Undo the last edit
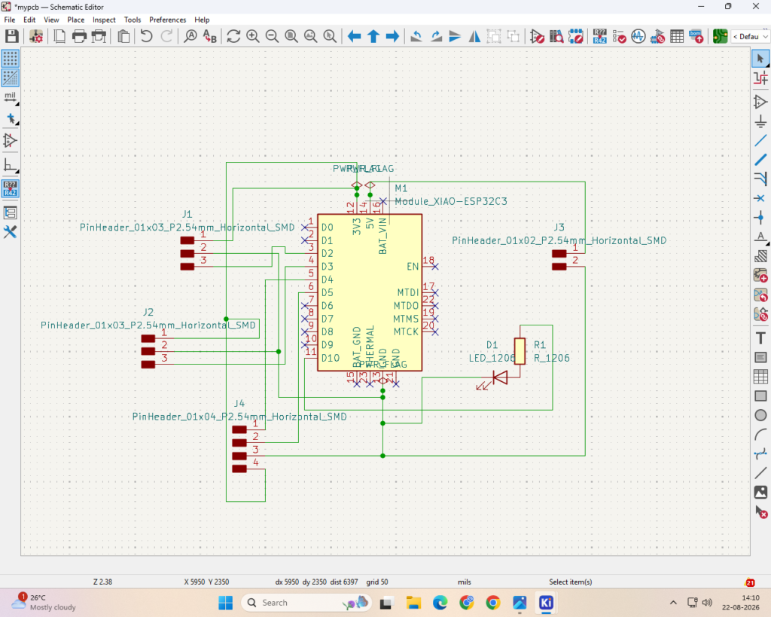Viewport: 771px width, 617px height. 147,36
